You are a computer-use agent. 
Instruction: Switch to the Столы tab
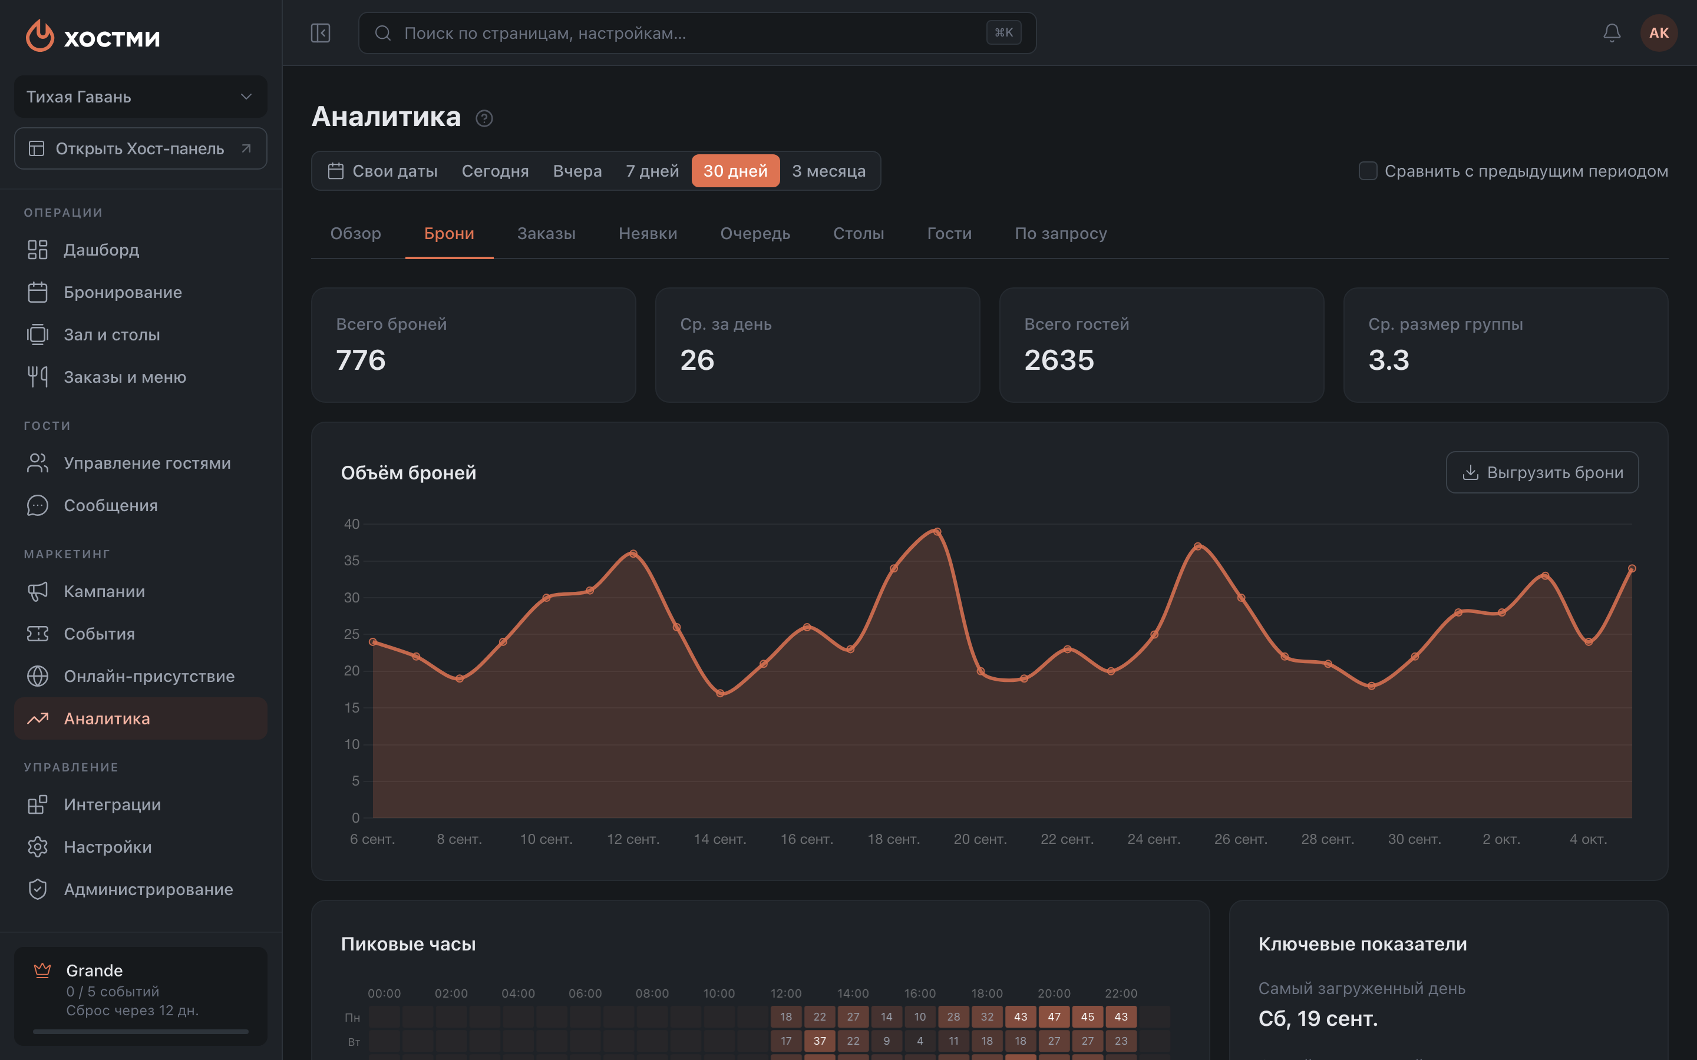point(859,233)
